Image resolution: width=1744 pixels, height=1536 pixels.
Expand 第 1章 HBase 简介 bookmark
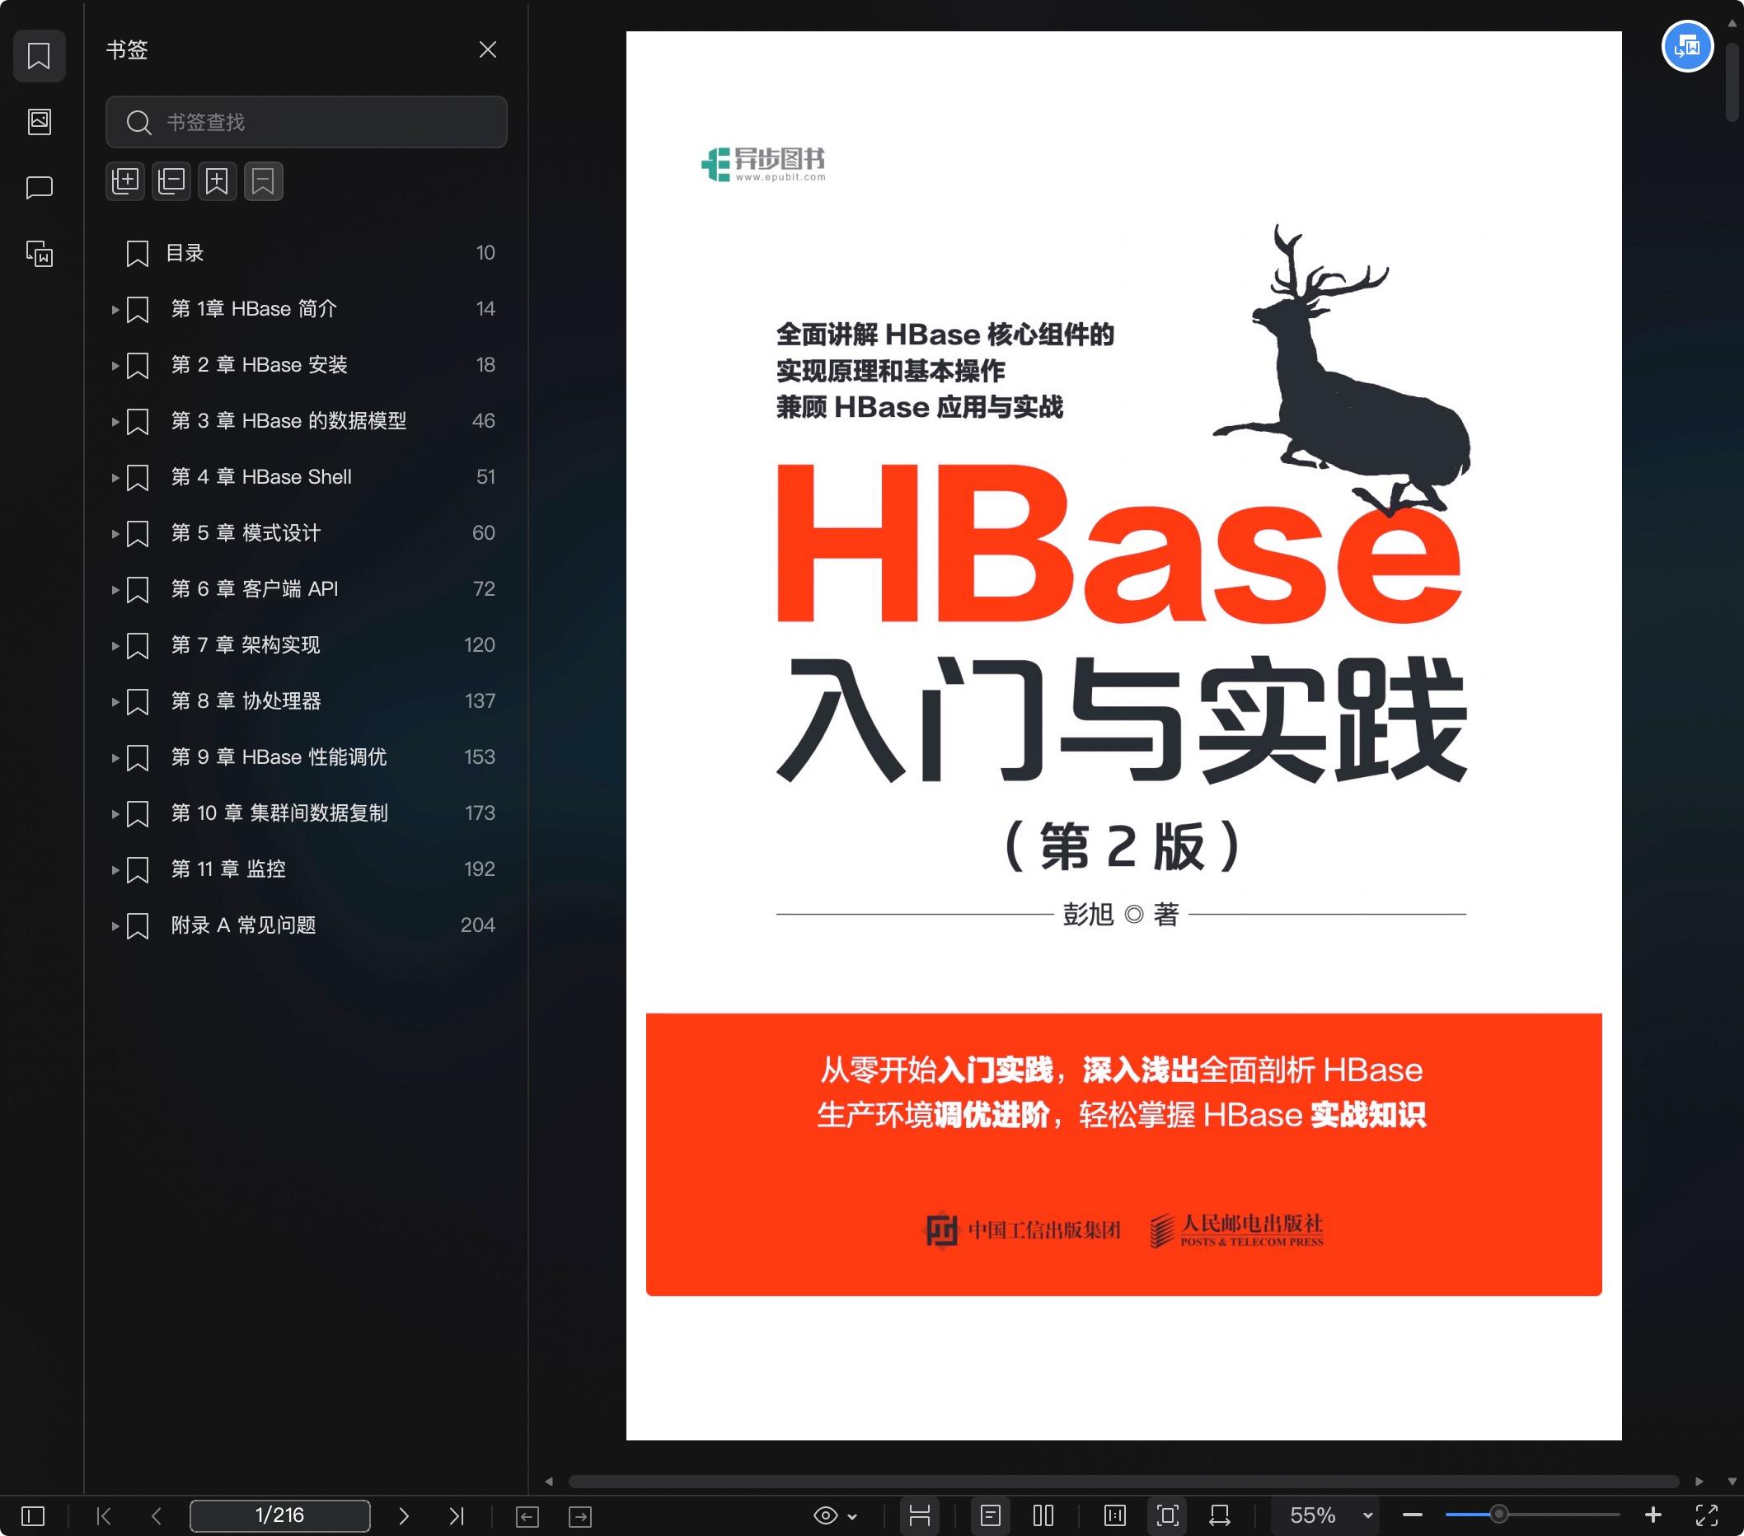(x=115, y=310)
